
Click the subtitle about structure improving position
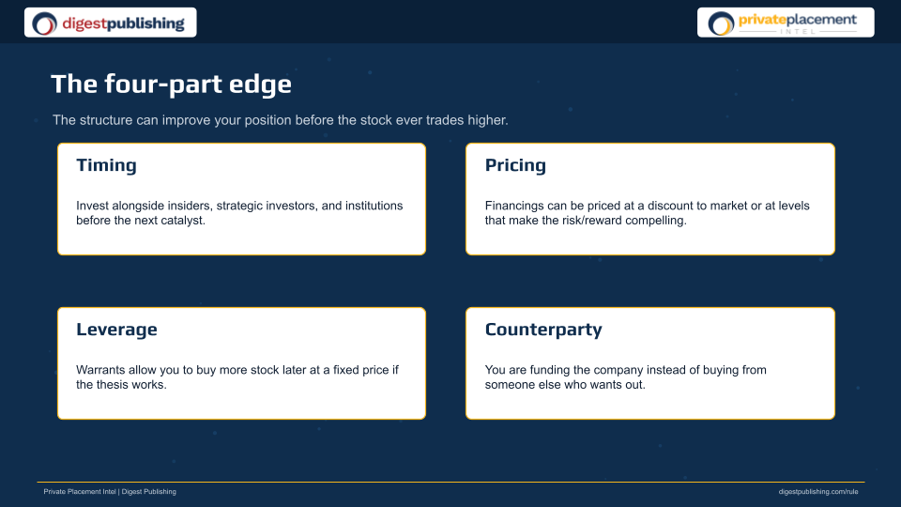coord(281,120)
